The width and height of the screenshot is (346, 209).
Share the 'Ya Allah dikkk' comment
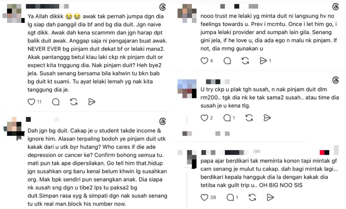click(92, 102)
